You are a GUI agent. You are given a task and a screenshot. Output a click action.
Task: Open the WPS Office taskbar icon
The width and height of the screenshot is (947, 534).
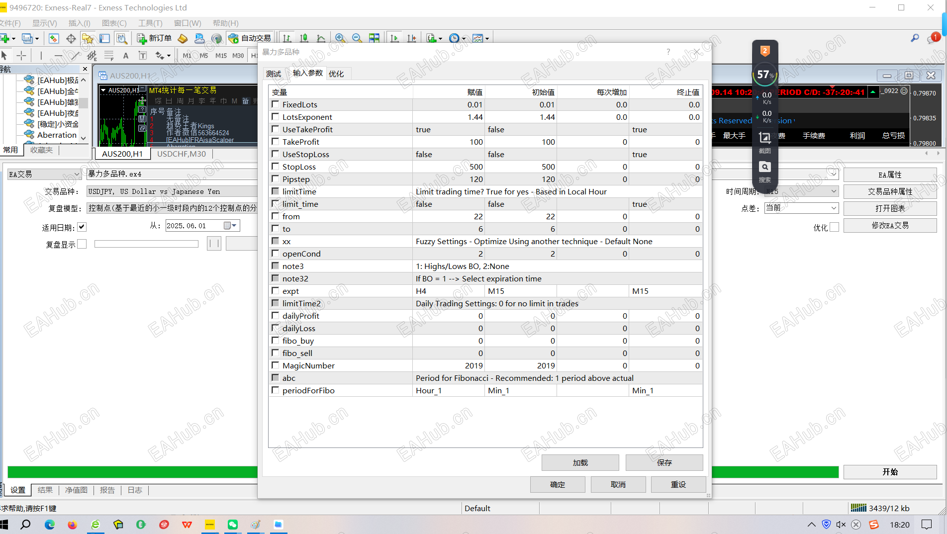click(187, 525)
